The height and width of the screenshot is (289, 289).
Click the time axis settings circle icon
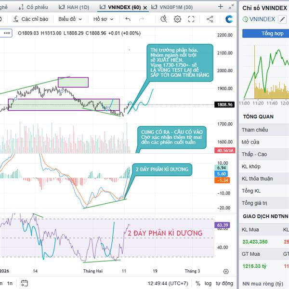(x=226, y=271)
